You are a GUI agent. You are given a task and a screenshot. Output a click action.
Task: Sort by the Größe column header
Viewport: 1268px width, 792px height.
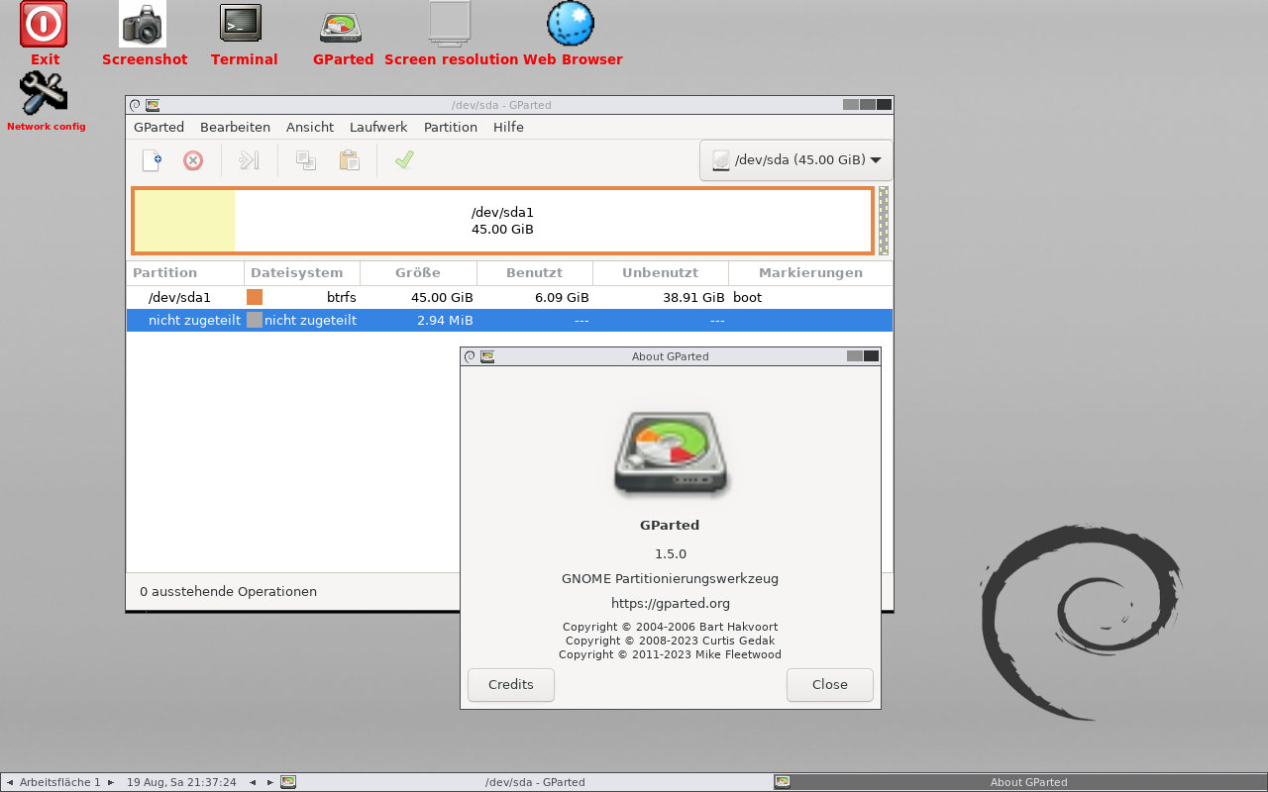click(417, 273)
